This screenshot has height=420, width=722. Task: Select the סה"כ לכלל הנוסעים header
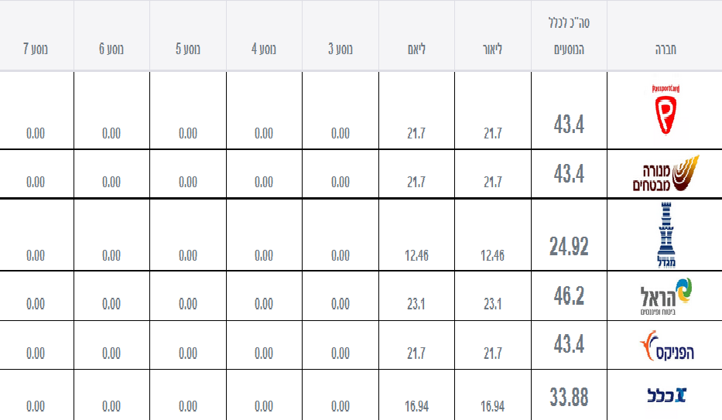point(569,36)
